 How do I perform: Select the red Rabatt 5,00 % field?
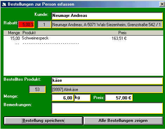pyautogui.click(x=26, y=24)
